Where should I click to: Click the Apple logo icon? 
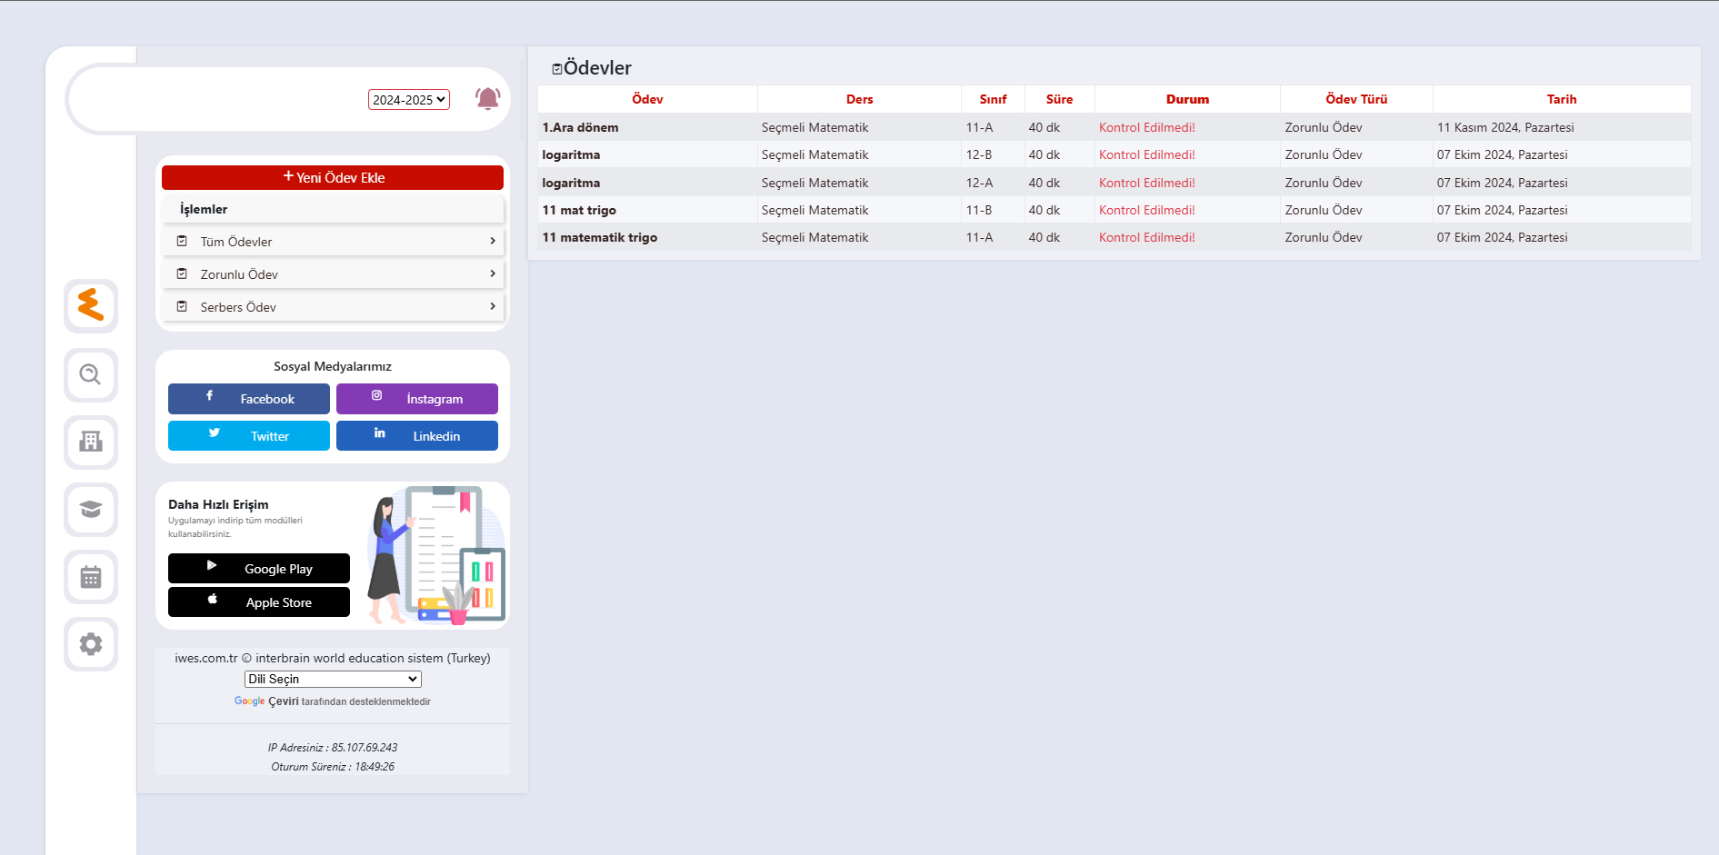(x=213, y=599)
